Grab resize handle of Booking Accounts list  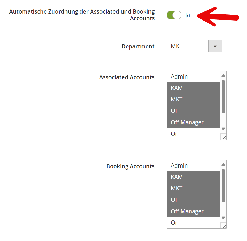[x=224, y=226]
